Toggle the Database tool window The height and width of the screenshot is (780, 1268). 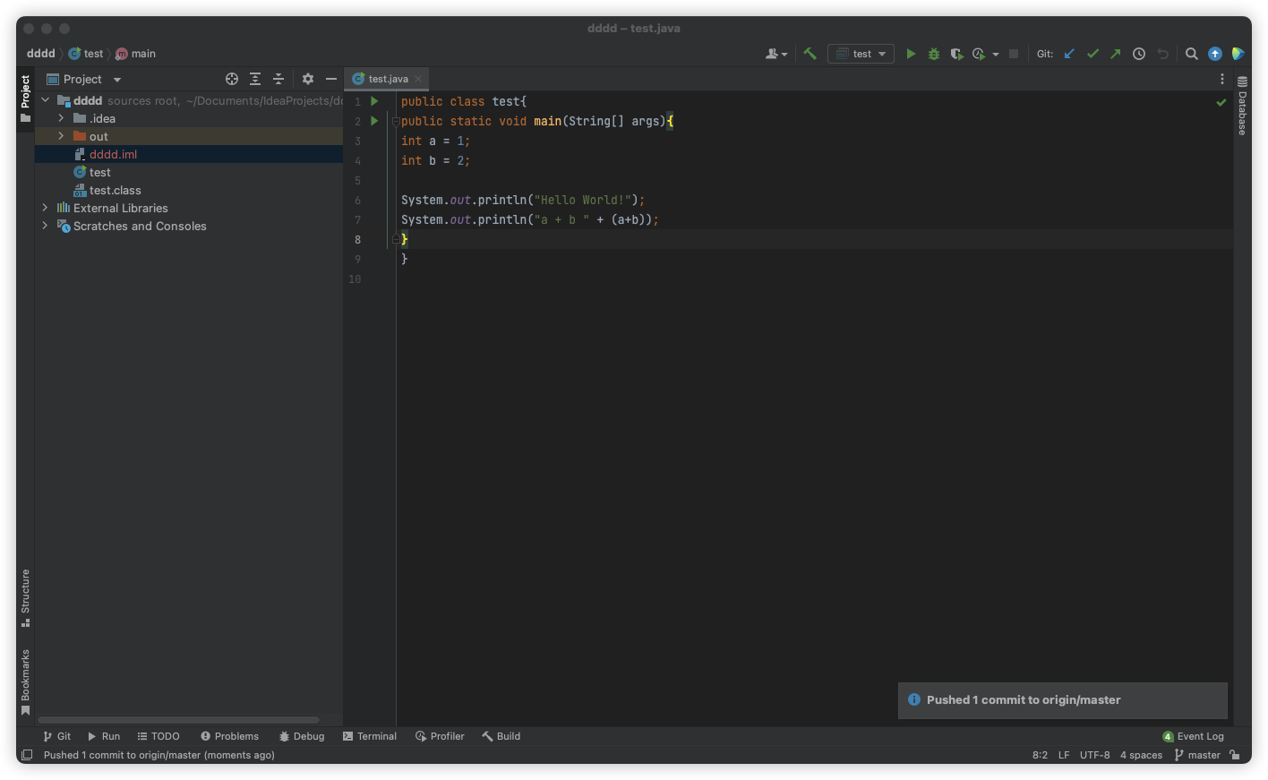(1242, 105)
